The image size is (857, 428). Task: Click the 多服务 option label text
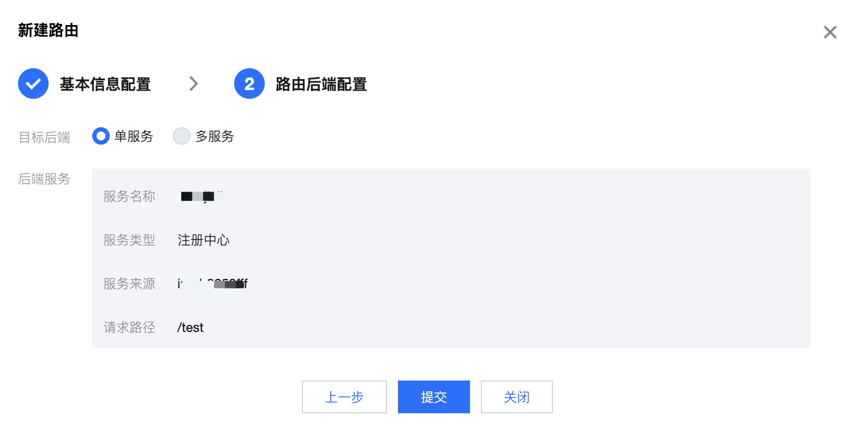point(215,136)
